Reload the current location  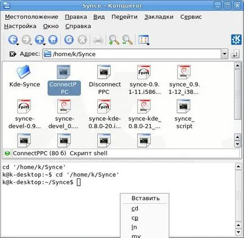click(x=69, y=40)
